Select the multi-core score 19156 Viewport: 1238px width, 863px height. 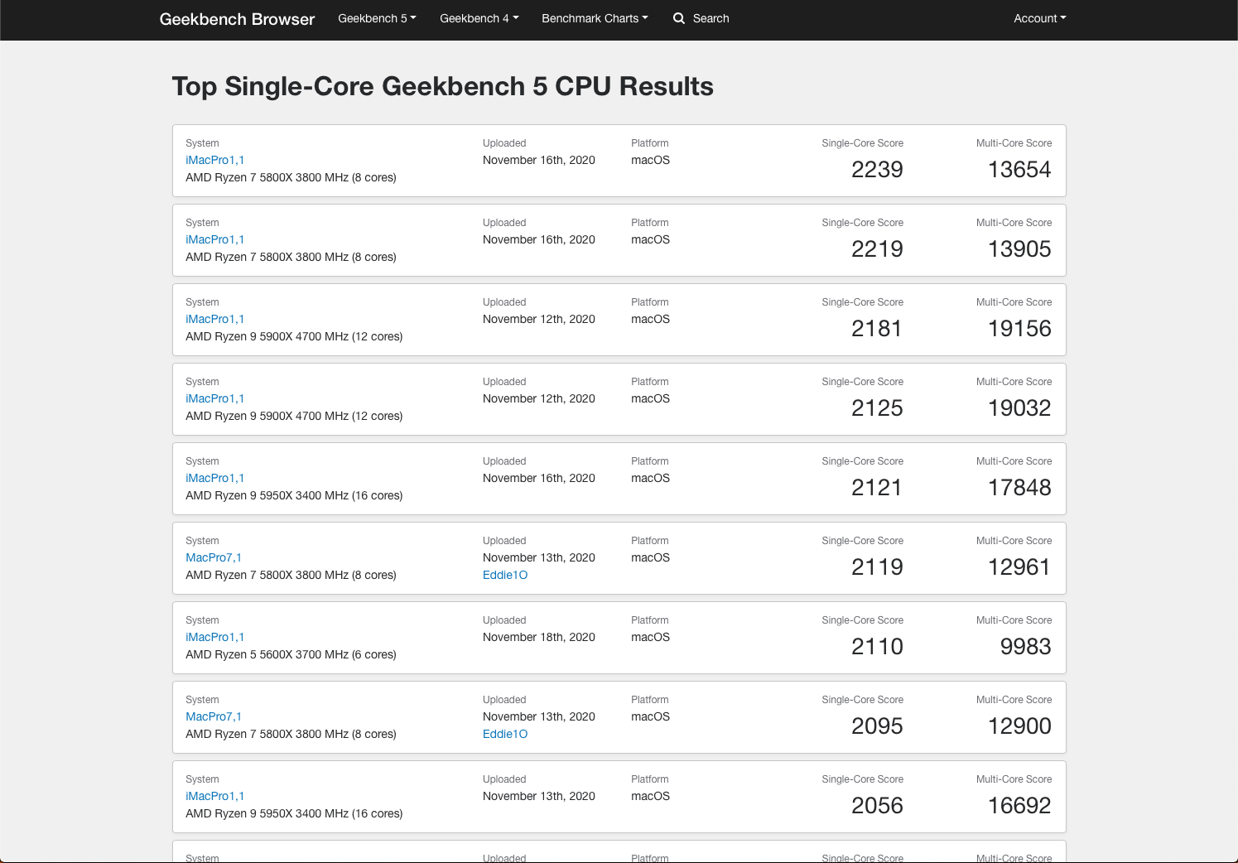click(x=1019, y=329)
